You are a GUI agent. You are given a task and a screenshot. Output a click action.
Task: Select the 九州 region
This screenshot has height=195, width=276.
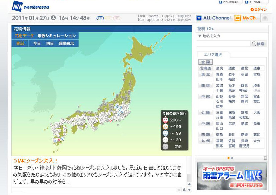click(205, 141)
